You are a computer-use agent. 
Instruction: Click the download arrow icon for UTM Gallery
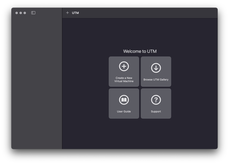156,68
